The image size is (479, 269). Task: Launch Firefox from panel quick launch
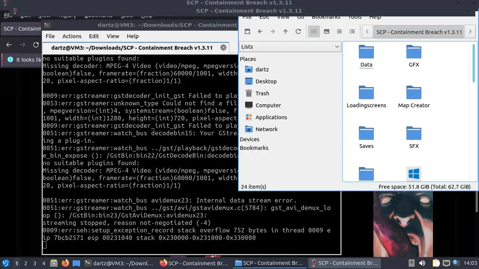65,263
